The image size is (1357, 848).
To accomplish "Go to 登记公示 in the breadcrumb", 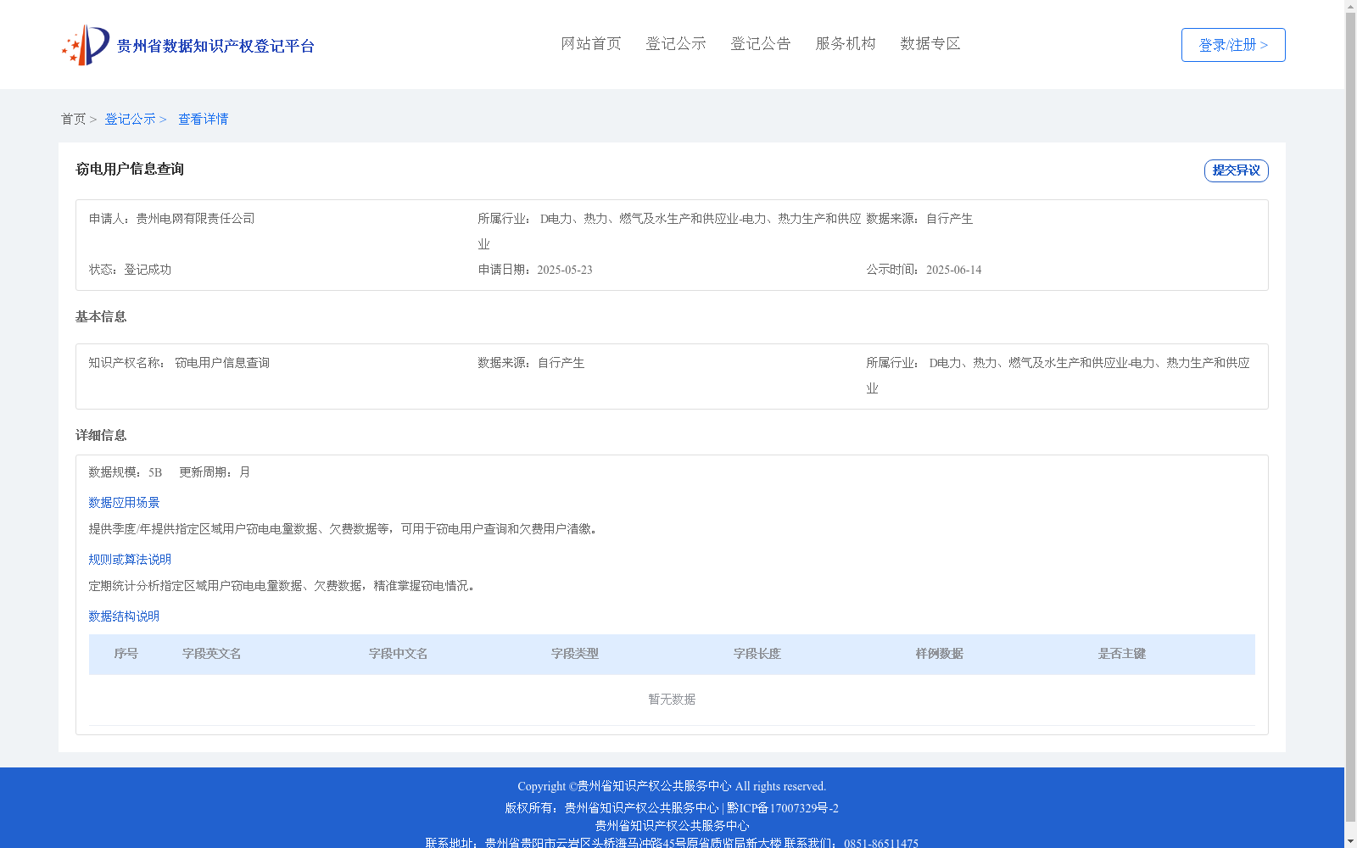I will (130, 120).
